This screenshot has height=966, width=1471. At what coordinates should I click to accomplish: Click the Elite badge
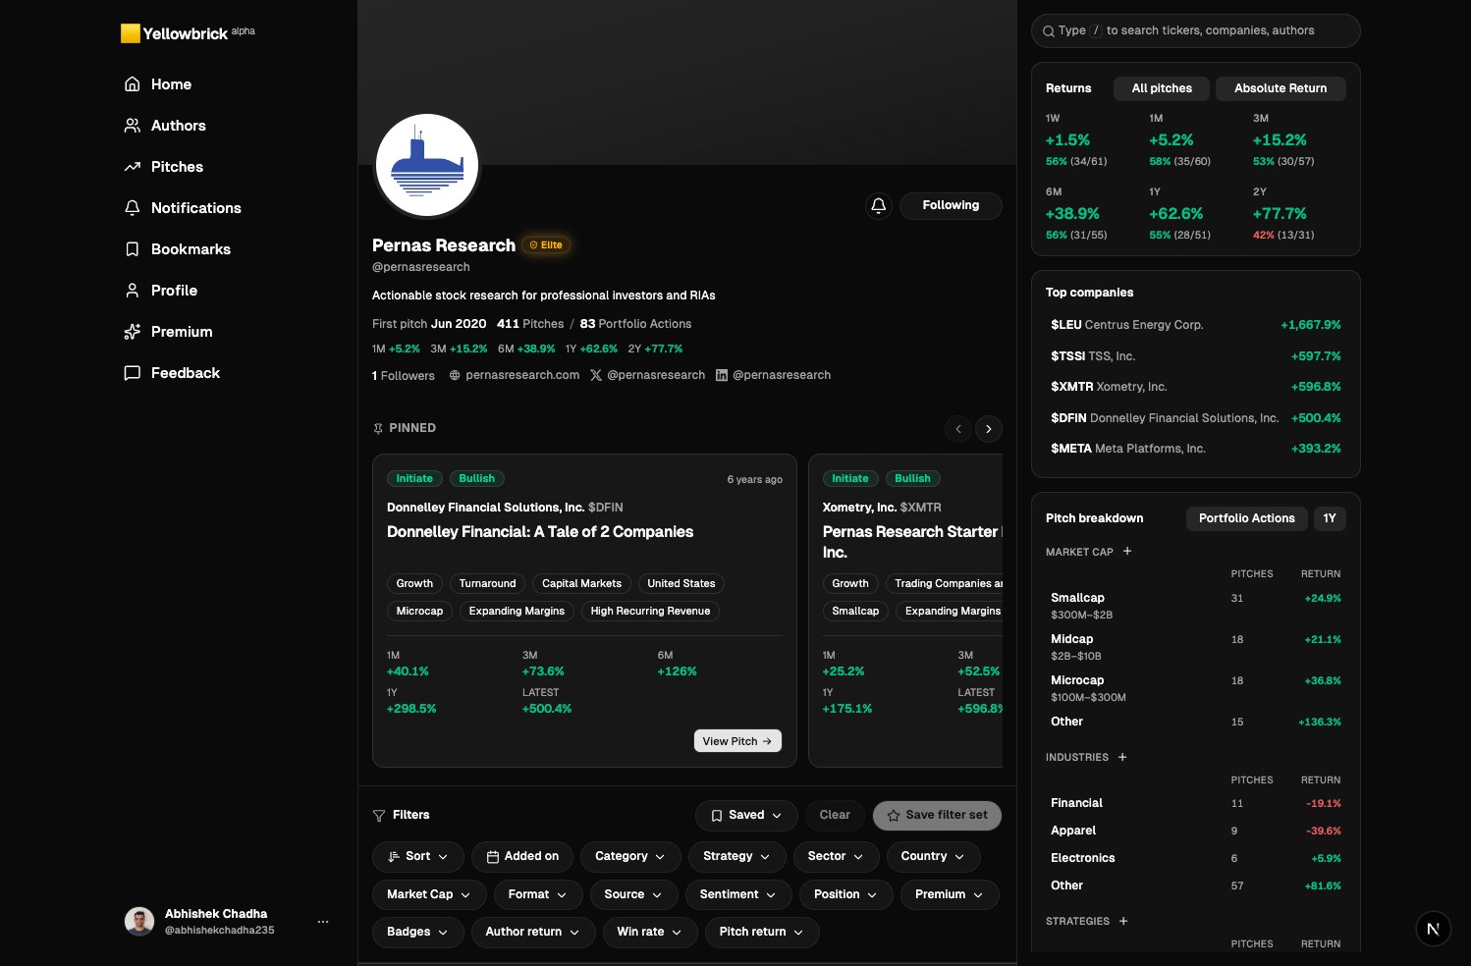coord(546,245)
